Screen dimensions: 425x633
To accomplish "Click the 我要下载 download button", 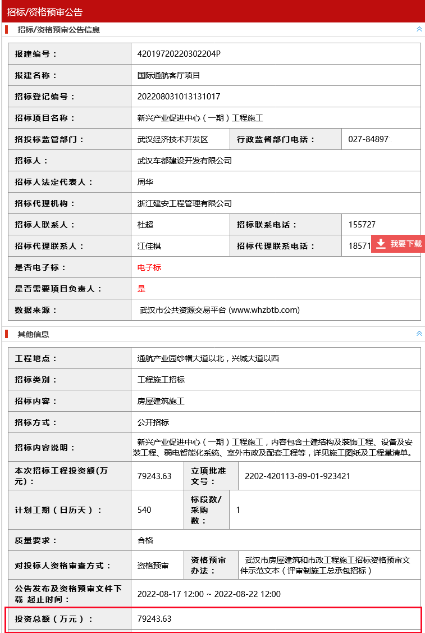I will [x=398, y=244].
